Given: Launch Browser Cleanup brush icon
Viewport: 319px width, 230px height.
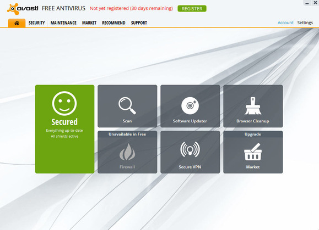Looking at the screenshot, I should click(253, 105).
